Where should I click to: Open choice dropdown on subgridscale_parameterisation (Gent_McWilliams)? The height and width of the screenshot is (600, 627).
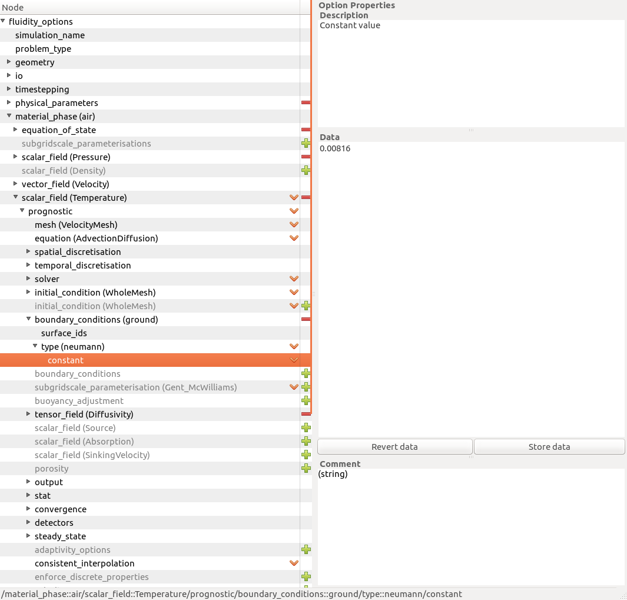coord(294,387)
